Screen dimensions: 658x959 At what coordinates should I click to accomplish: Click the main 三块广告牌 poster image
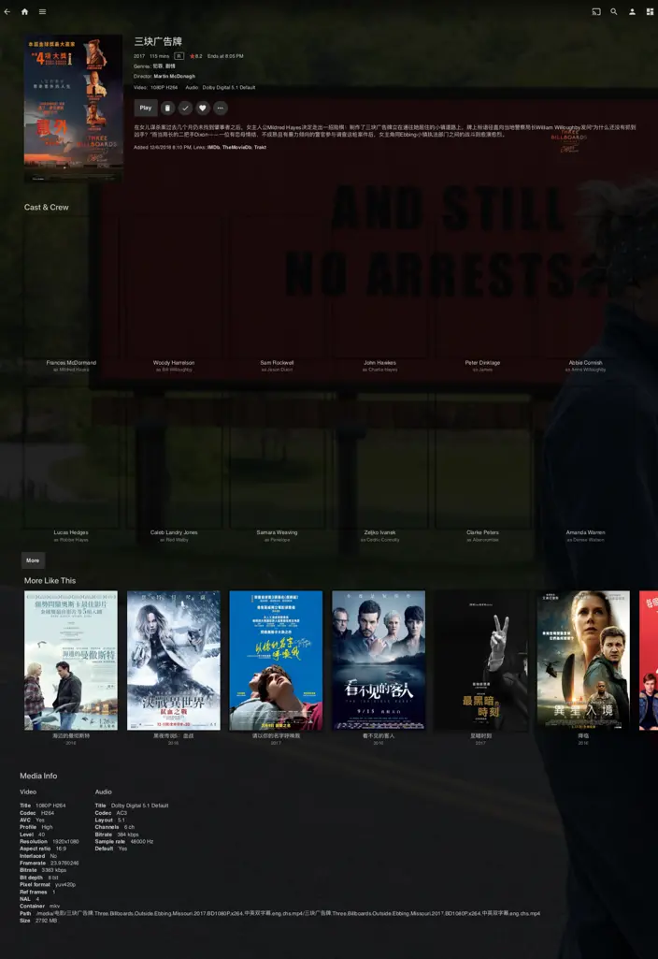73,108
